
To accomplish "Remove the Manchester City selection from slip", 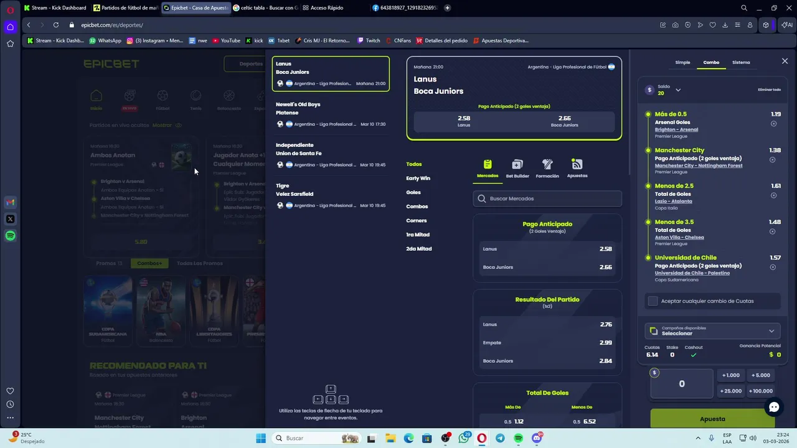I will click(x=772, y=160).
